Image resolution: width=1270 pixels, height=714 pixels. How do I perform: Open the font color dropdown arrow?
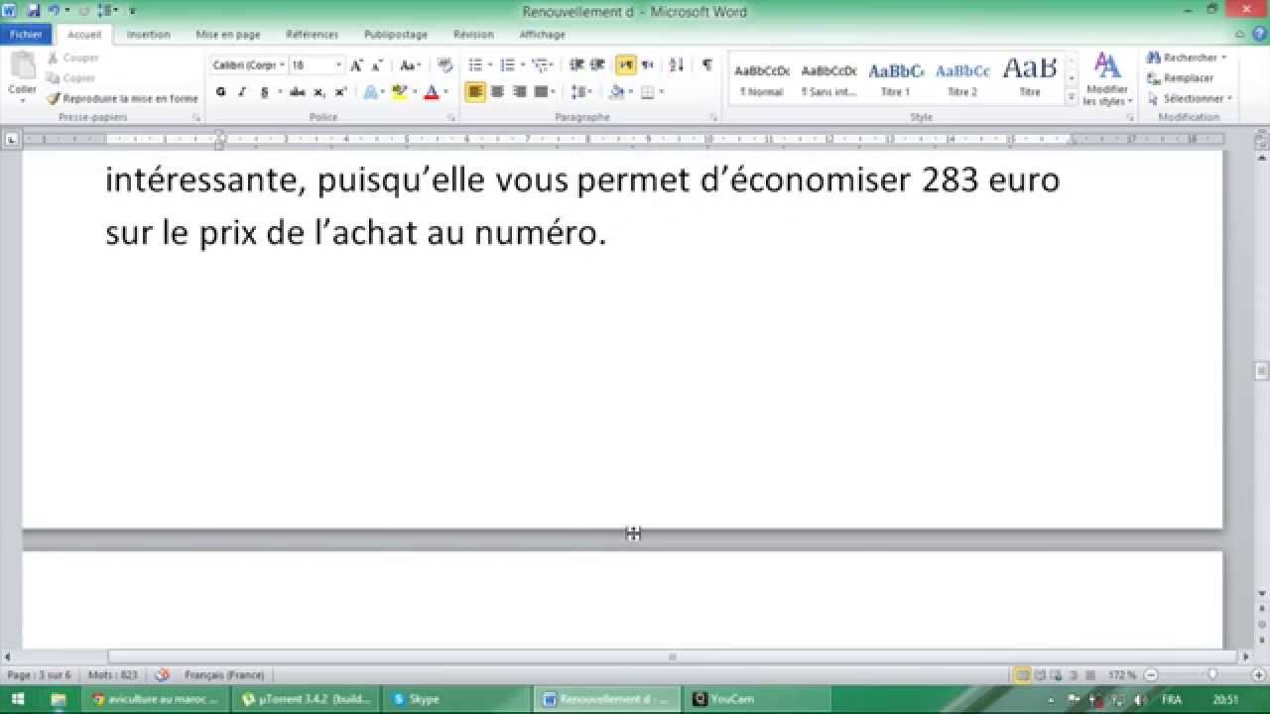(x=445, y=92)
